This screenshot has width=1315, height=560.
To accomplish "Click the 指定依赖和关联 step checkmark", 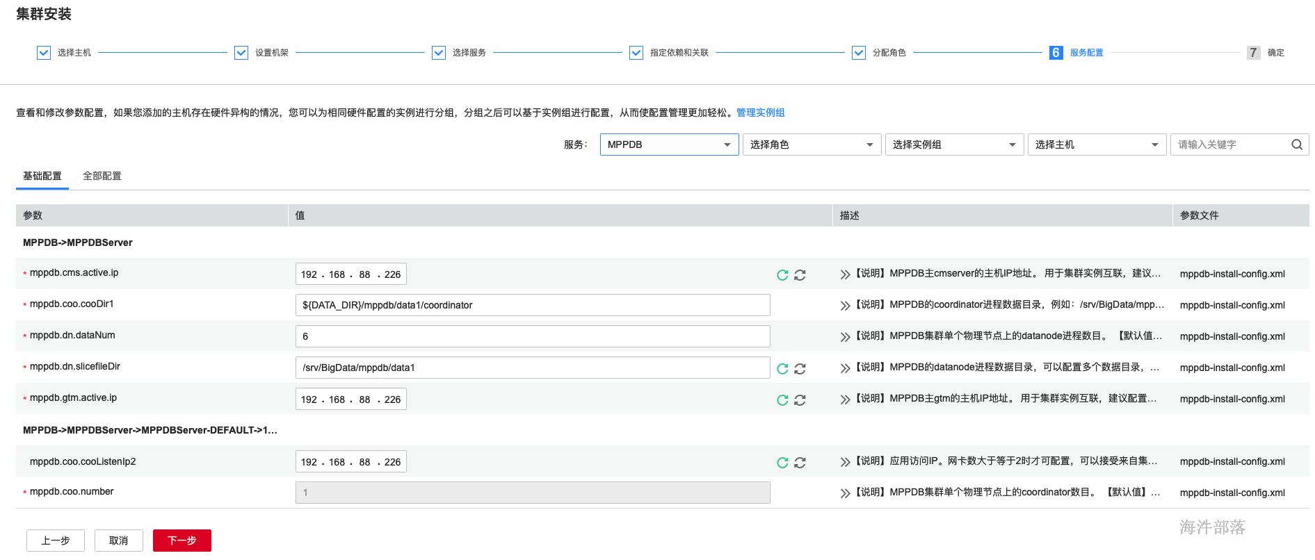I will pos(636,53).
